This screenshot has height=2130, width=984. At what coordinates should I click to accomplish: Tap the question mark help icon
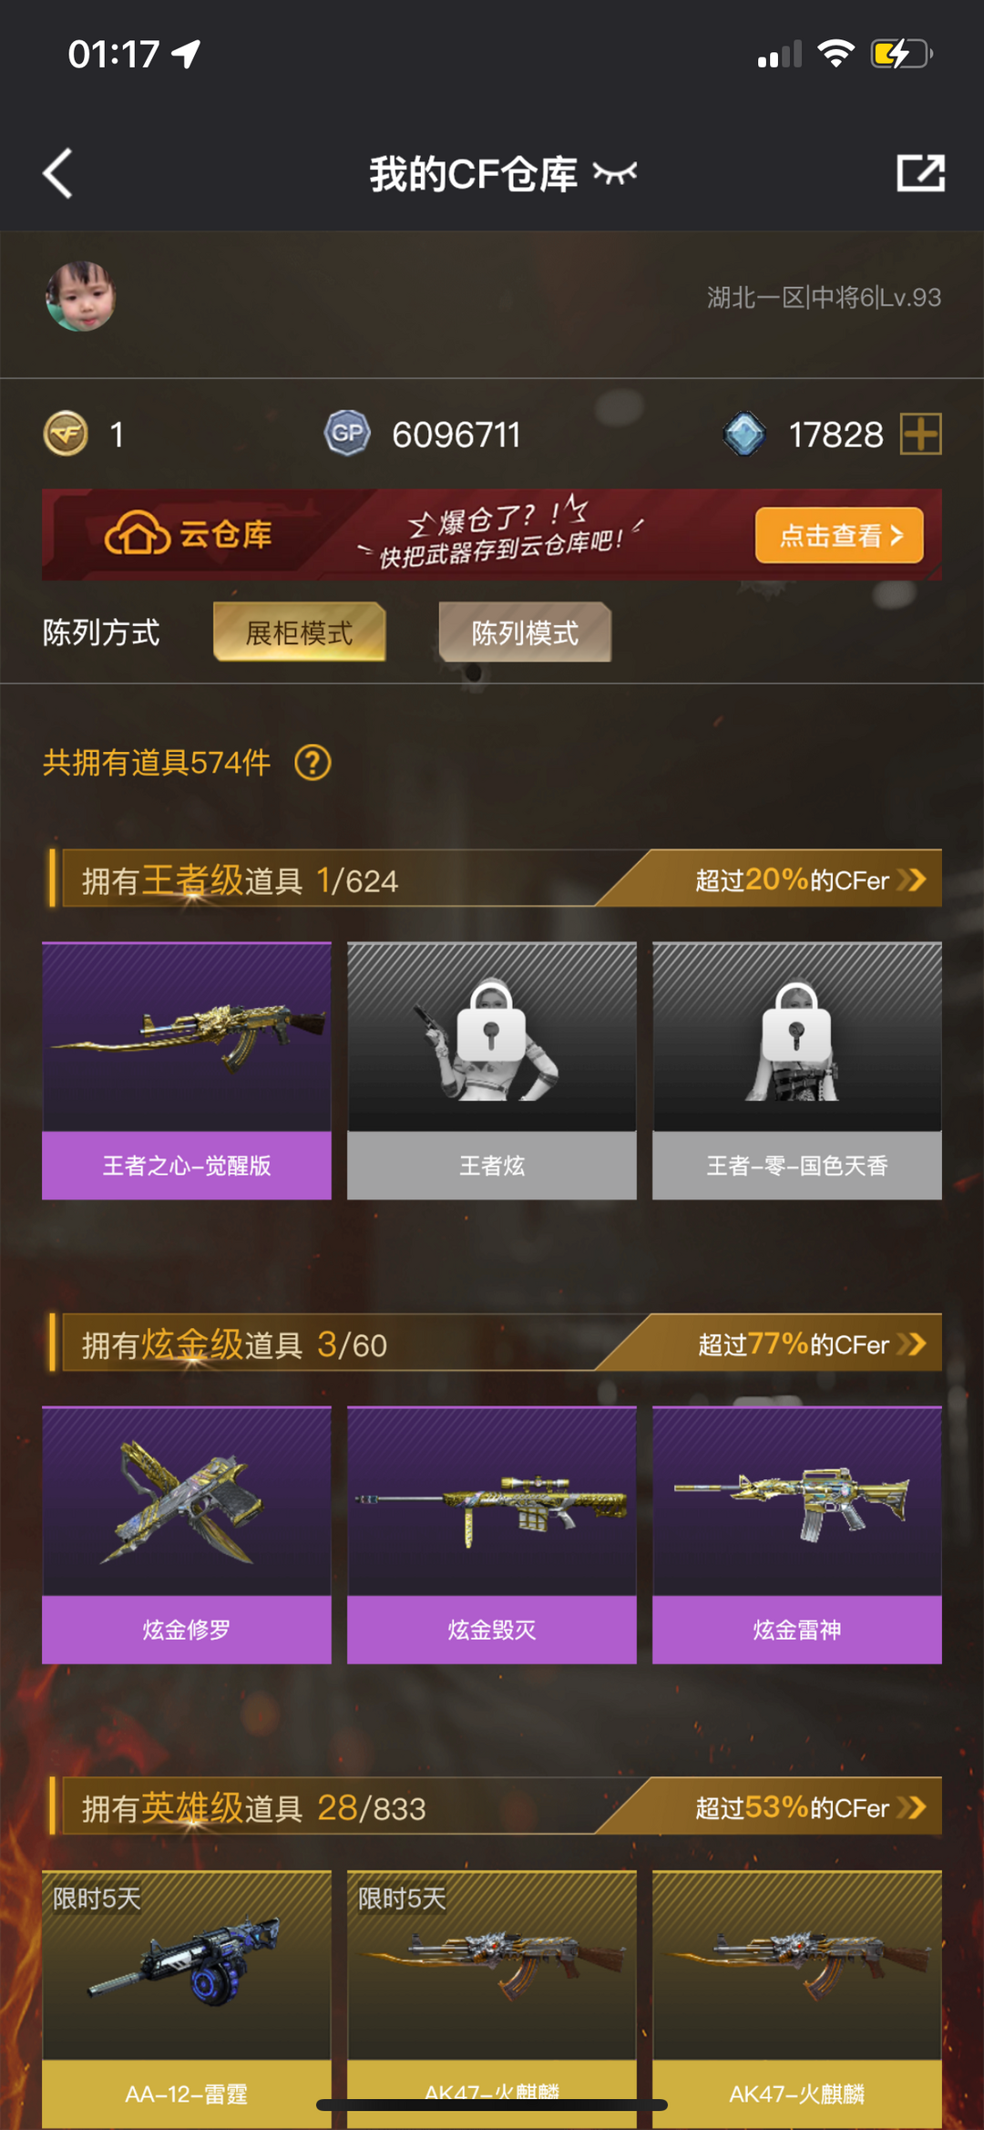pos(313,762)
